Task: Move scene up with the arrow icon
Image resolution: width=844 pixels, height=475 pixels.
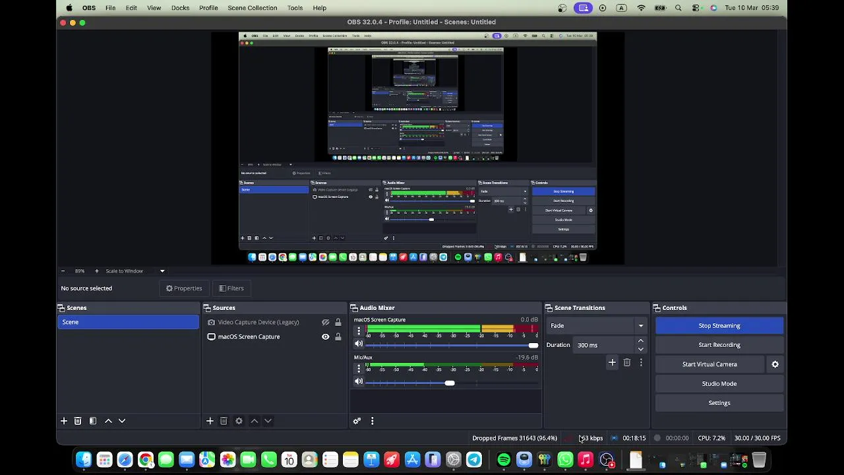Action: click(x=108, y=421)
